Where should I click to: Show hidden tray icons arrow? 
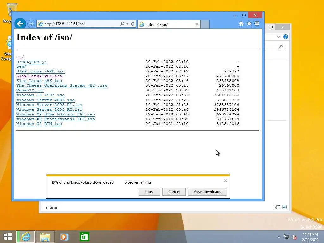tap(279, 237)
